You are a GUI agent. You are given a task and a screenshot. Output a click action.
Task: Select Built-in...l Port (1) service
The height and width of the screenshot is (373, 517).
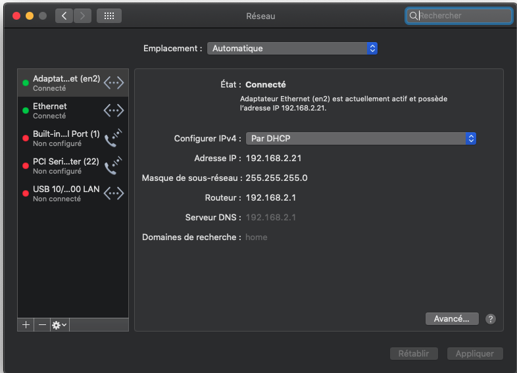[x=73, y=138]
